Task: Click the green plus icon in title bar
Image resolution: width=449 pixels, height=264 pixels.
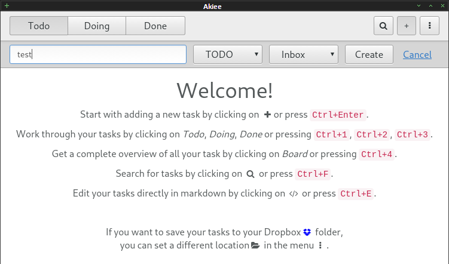Action: coord(7,6)
